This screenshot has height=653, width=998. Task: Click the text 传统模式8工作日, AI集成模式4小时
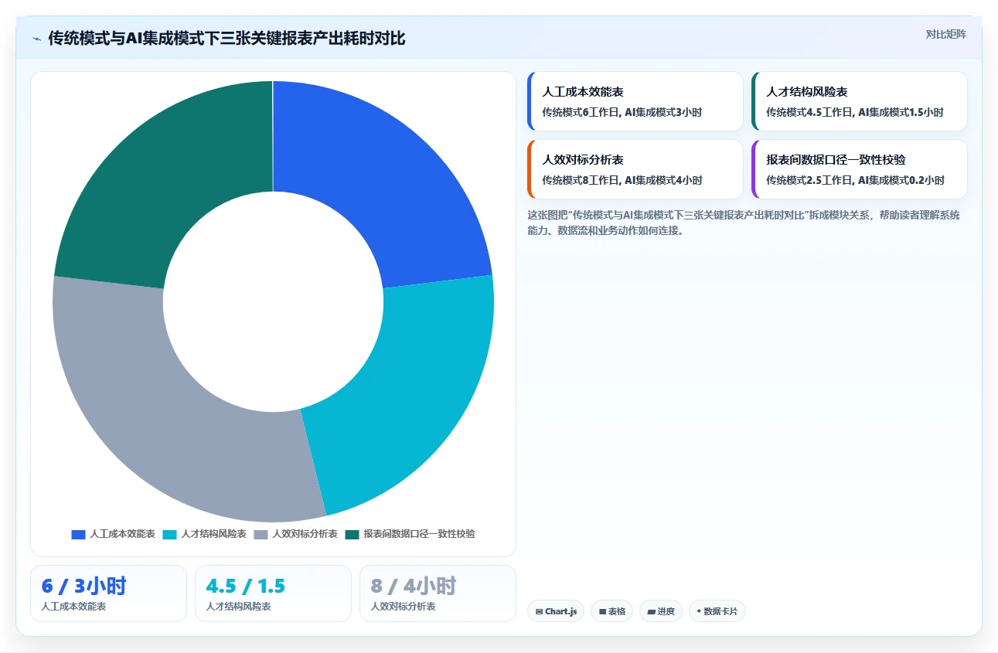tap(622, 180)
